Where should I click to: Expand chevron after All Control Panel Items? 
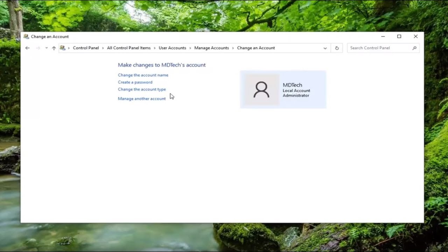(x=155, y=48)
